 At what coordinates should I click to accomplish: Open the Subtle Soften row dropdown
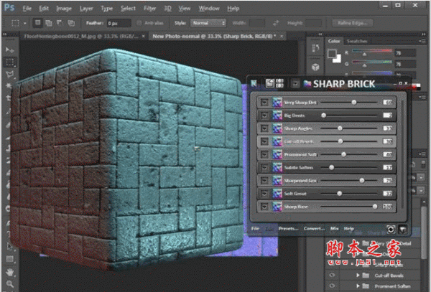[264, 168]
